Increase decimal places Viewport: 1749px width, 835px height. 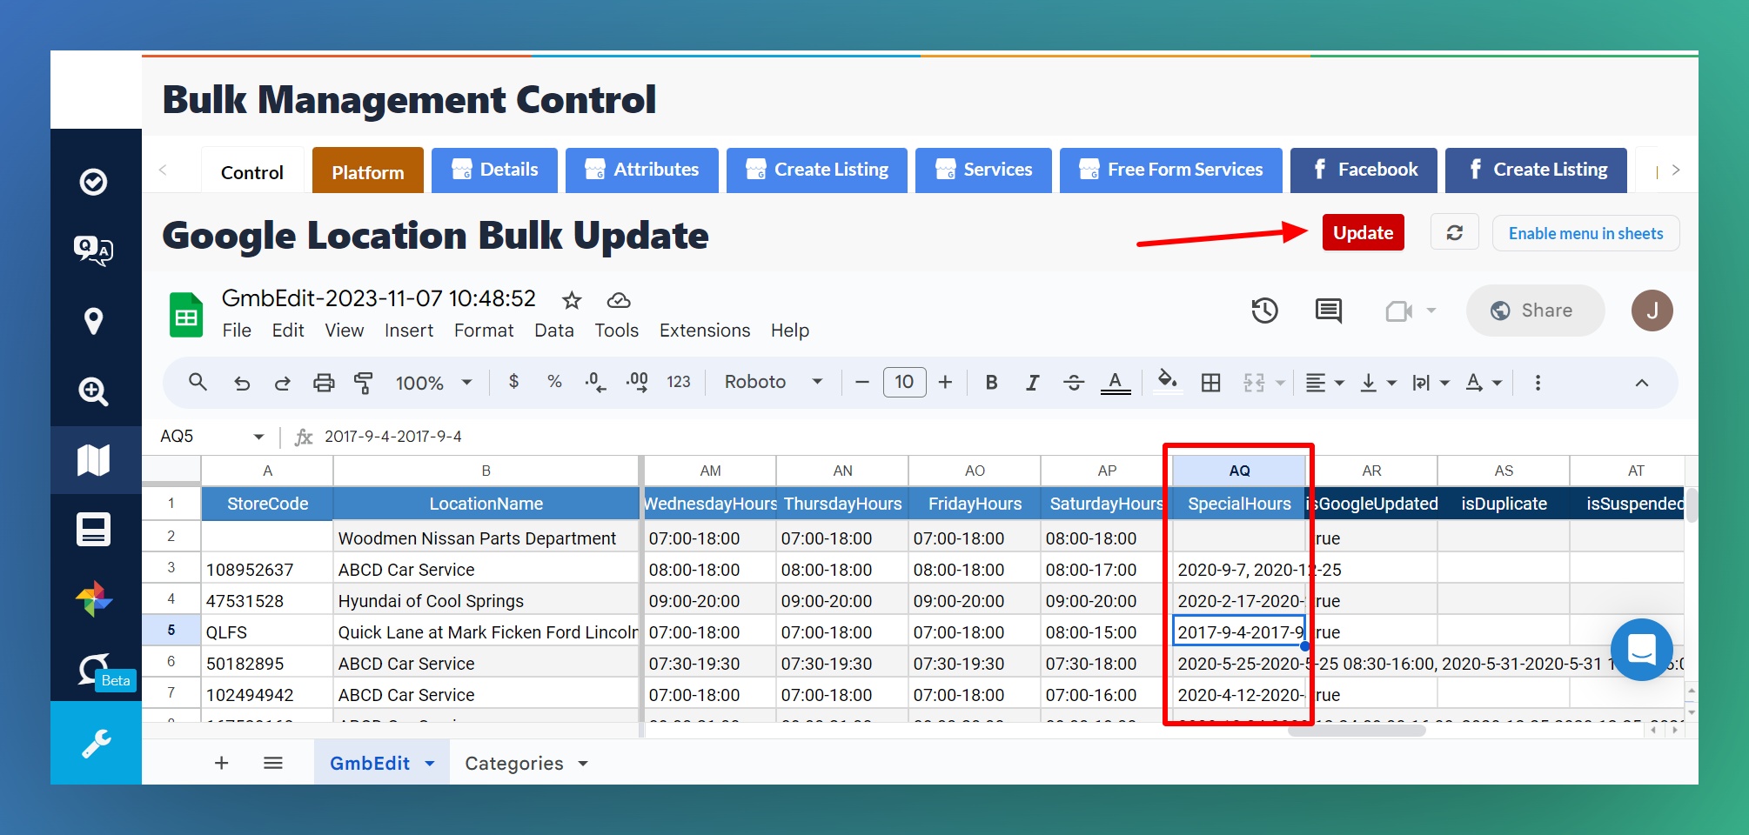[x=637, y=382]
